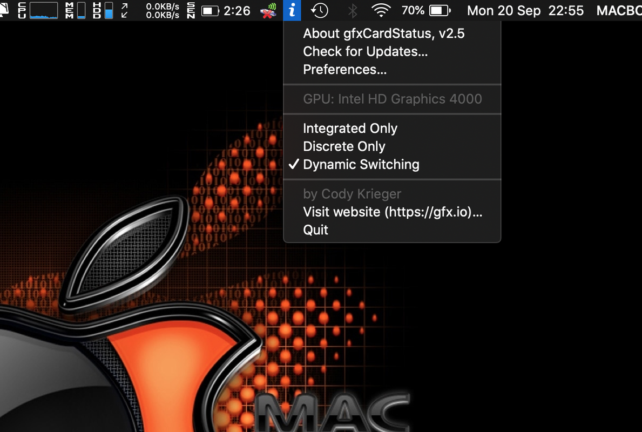Open the Time Machine clock icon

coord(319,11)
